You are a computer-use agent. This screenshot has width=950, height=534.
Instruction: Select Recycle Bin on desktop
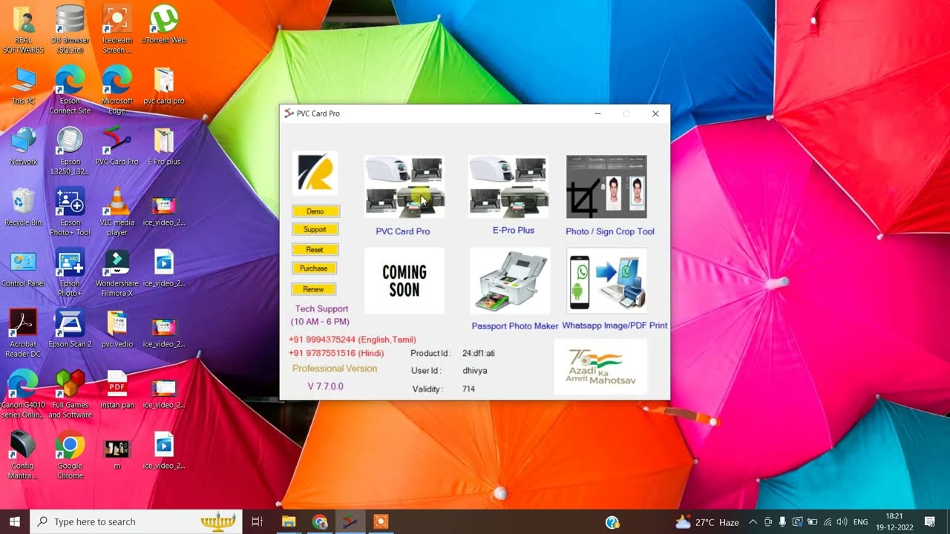(23, 208)
